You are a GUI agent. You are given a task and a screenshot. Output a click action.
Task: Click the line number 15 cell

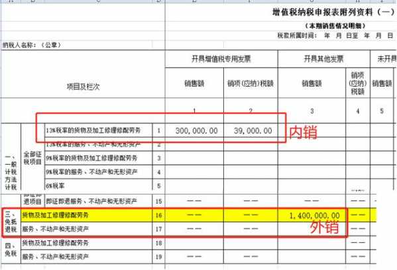pos(159,201)
